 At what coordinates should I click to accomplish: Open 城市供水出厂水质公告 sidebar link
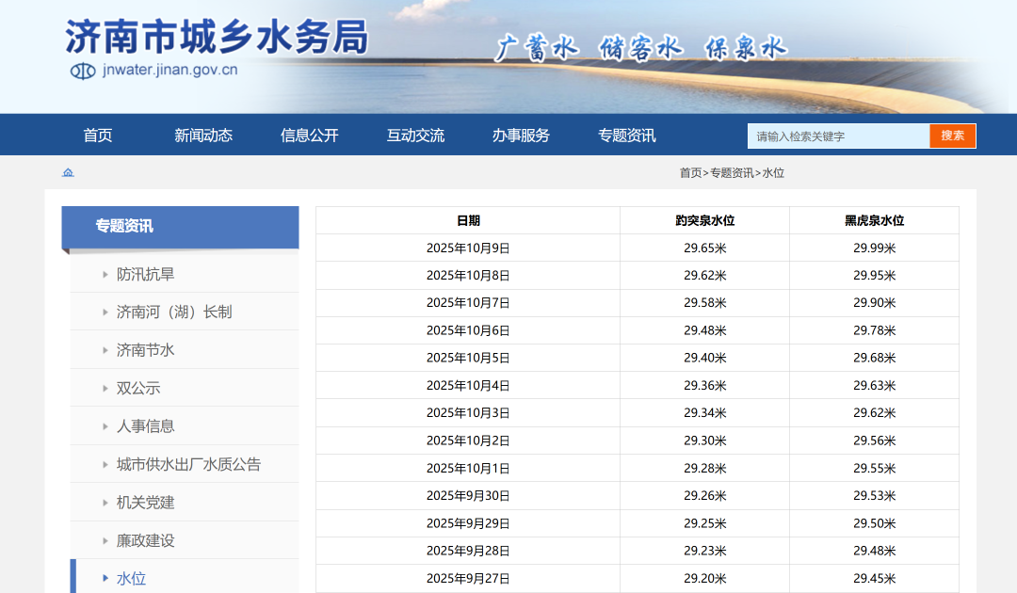[x=188, y=465]
